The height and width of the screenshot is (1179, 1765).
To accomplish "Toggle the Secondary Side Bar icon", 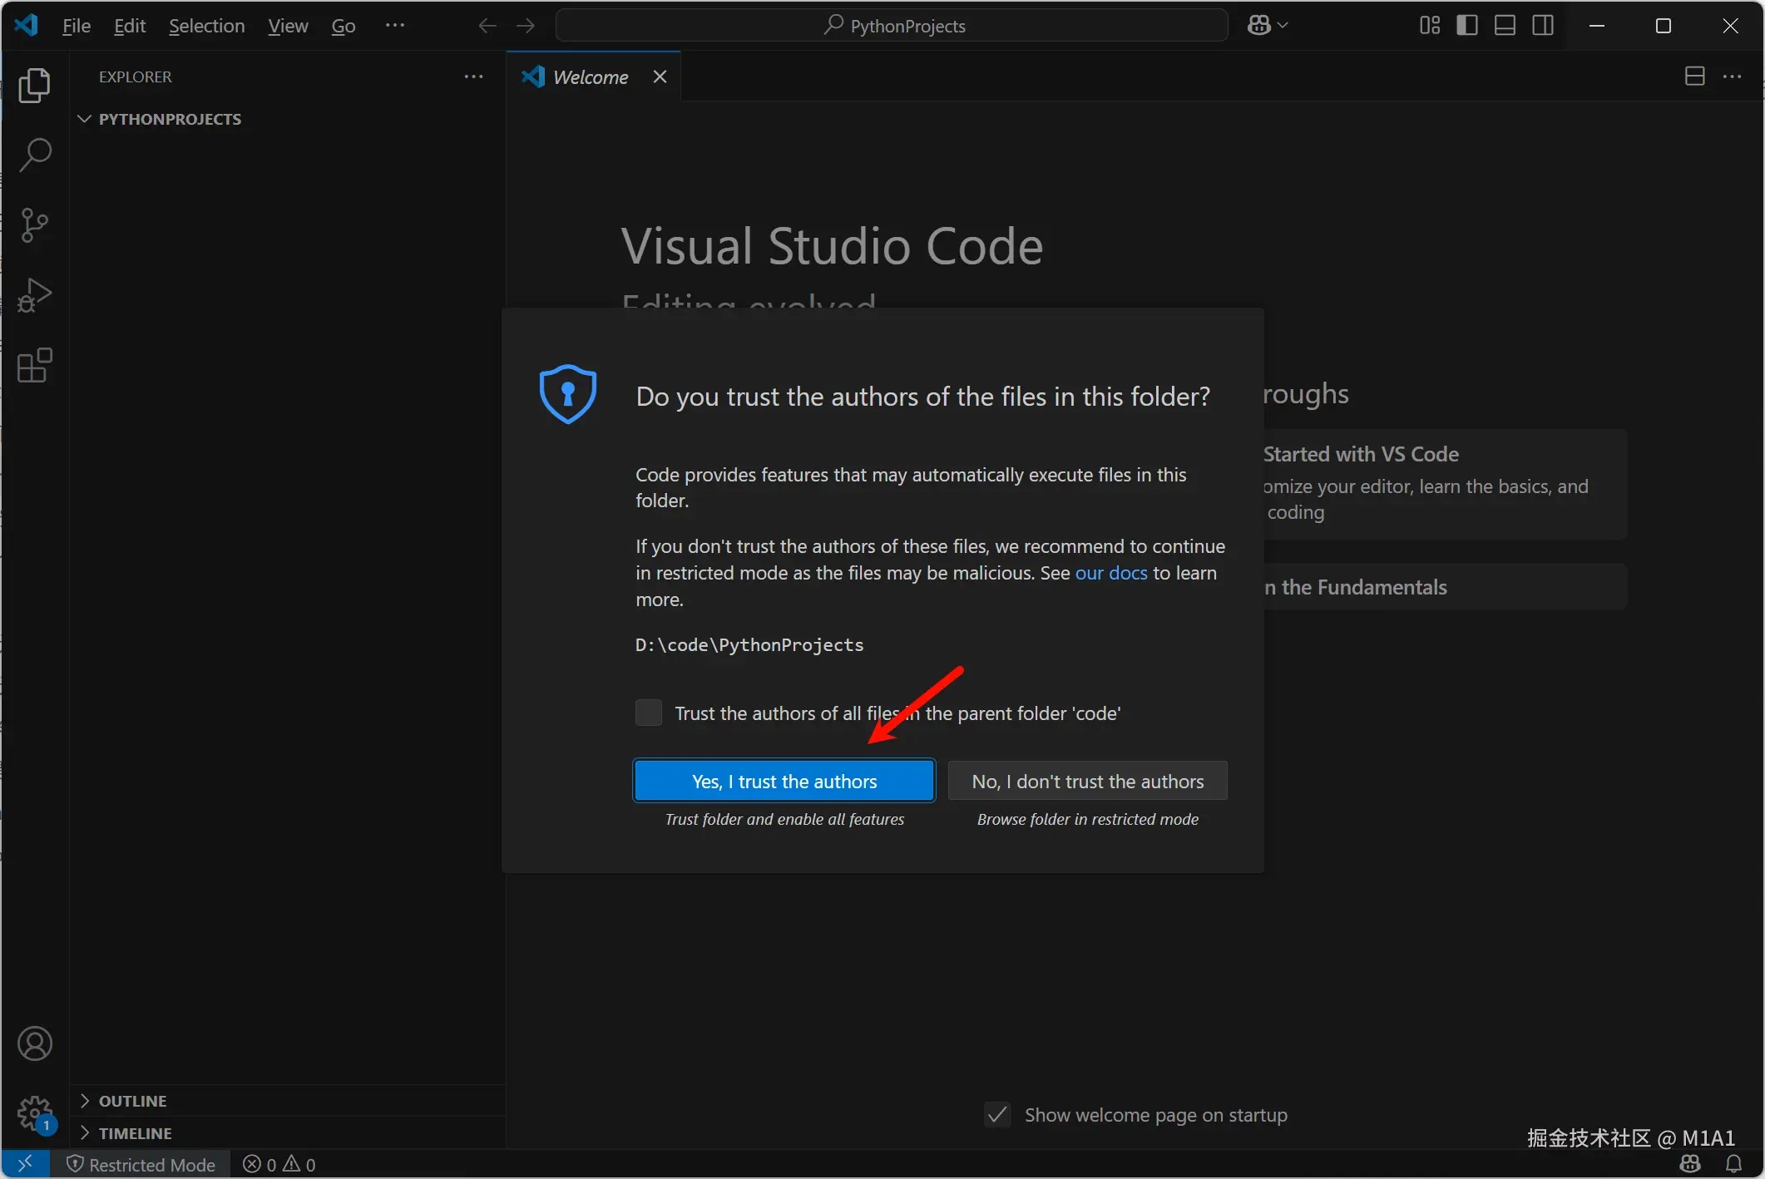I will (x=1543, y=26).
